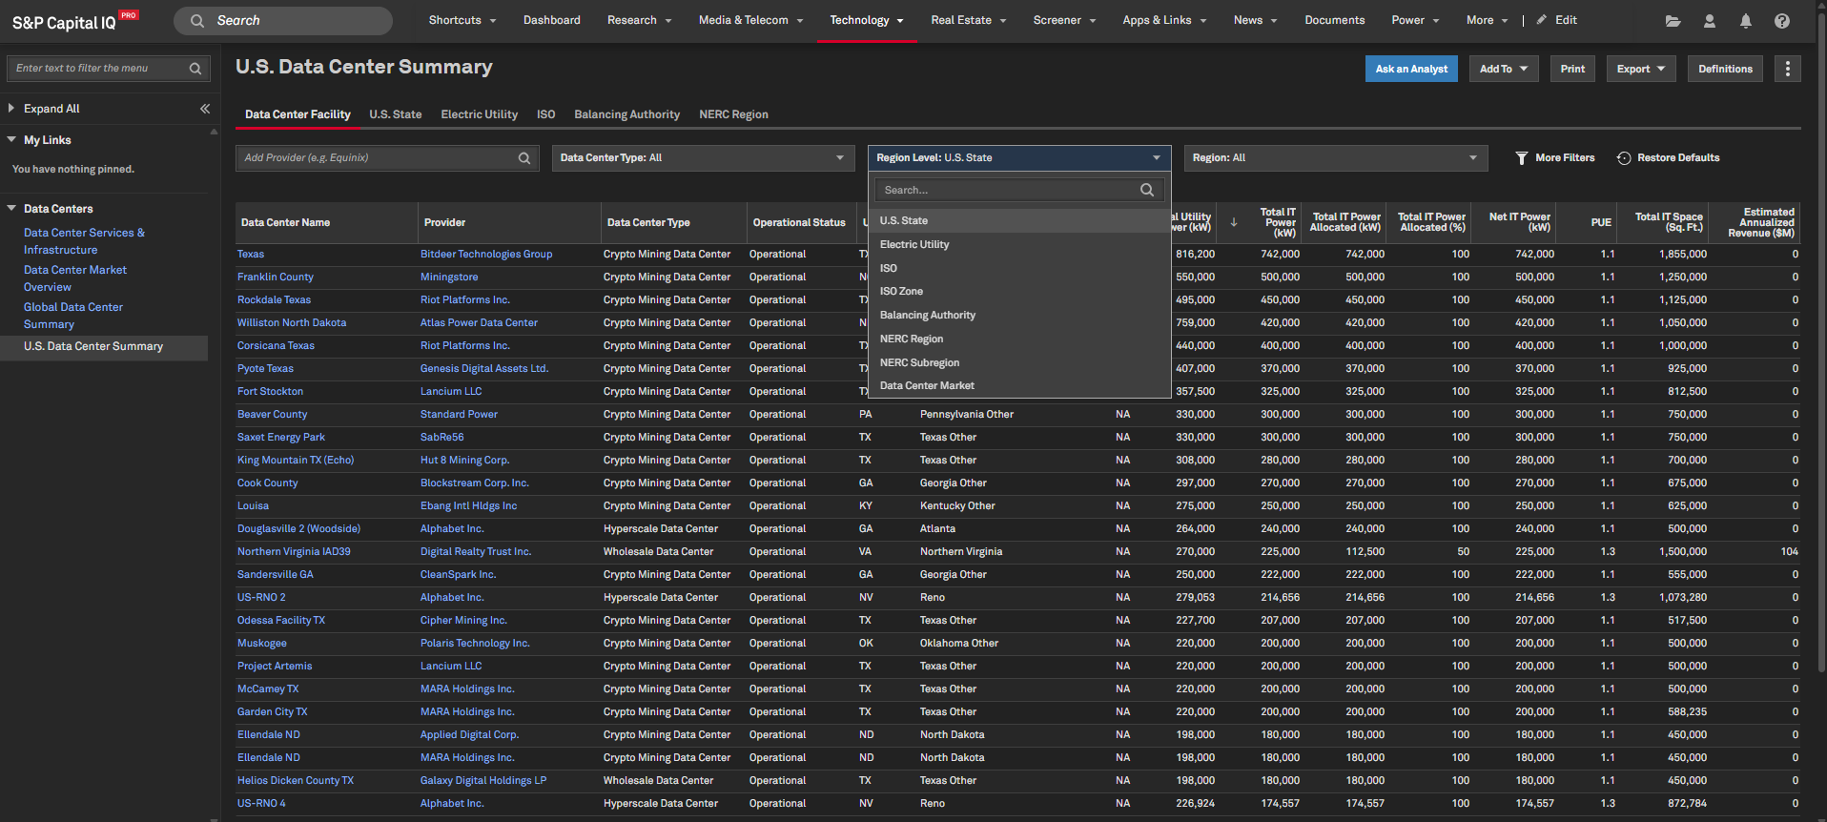Collapse the My Links section
The height and width of the screenshot is (822, 1827).
tap(11, 140)
